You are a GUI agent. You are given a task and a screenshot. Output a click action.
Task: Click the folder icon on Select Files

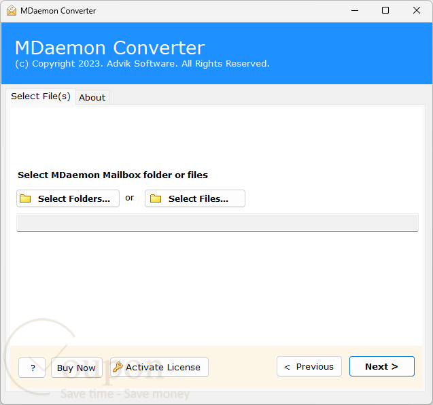pyautogui.click(x=156, y=198)
